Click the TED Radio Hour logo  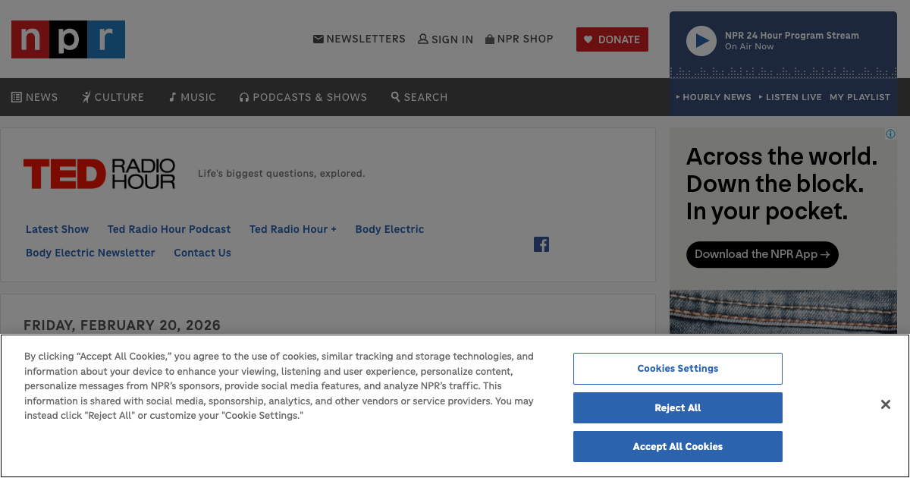99,174
